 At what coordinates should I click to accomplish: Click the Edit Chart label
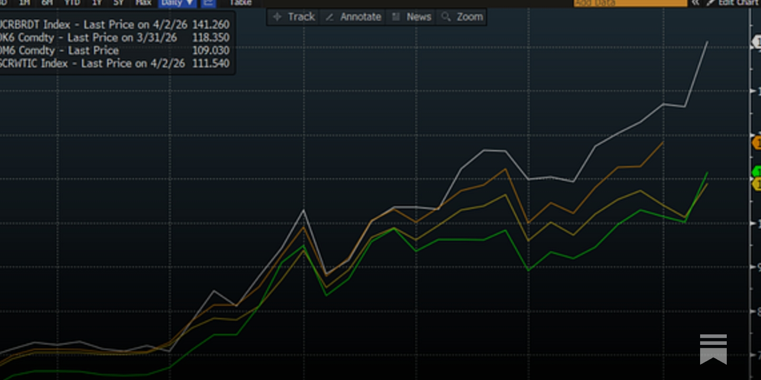(739, 3)
